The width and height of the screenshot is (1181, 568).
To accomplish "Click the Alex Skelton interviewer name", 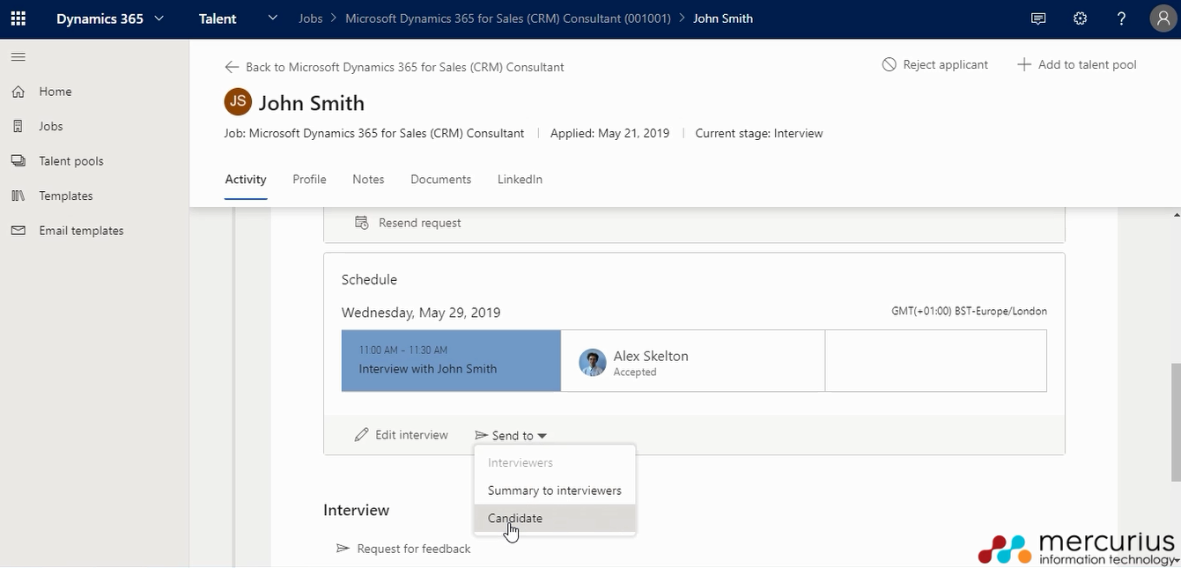I will [651, 356].
